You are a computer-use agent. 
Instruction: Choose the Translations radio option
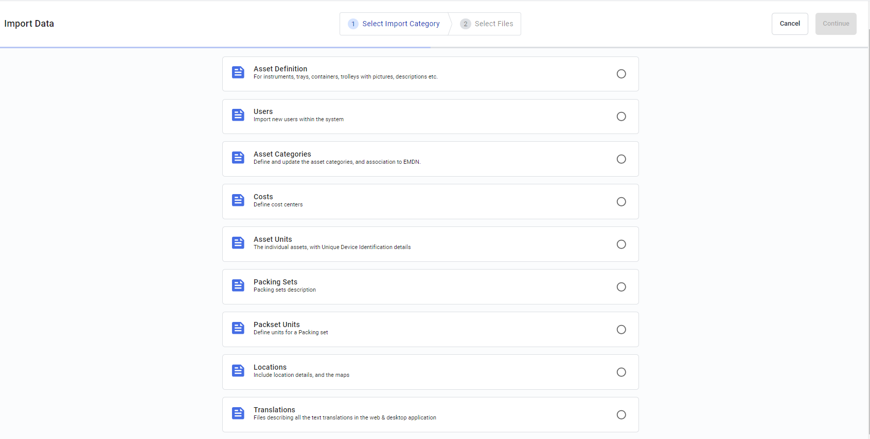click(622, 415)
